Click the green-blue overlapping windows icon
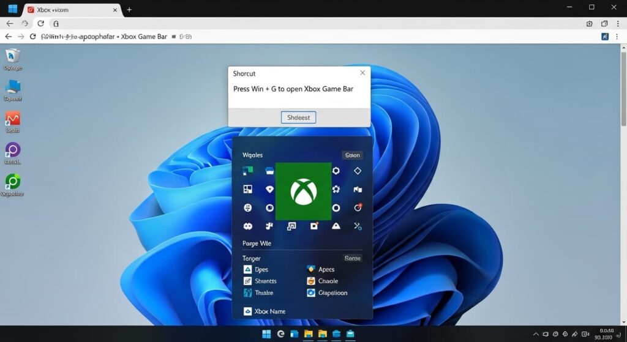This screenshot has width=627, height=342. (x=248, y=171)
